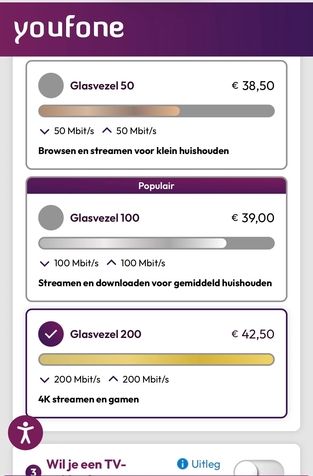This screenshot has height=476, width=313.
Task: Click the Glasvezel 100 speed bar
Action: pyautogui.click(x=156, y=243)
